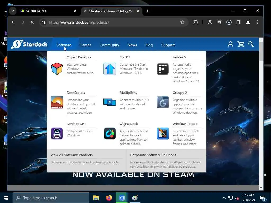This screenshot has height=203, width=271.
Task: Launch Firefox from the taskbar
Action: 109,198
